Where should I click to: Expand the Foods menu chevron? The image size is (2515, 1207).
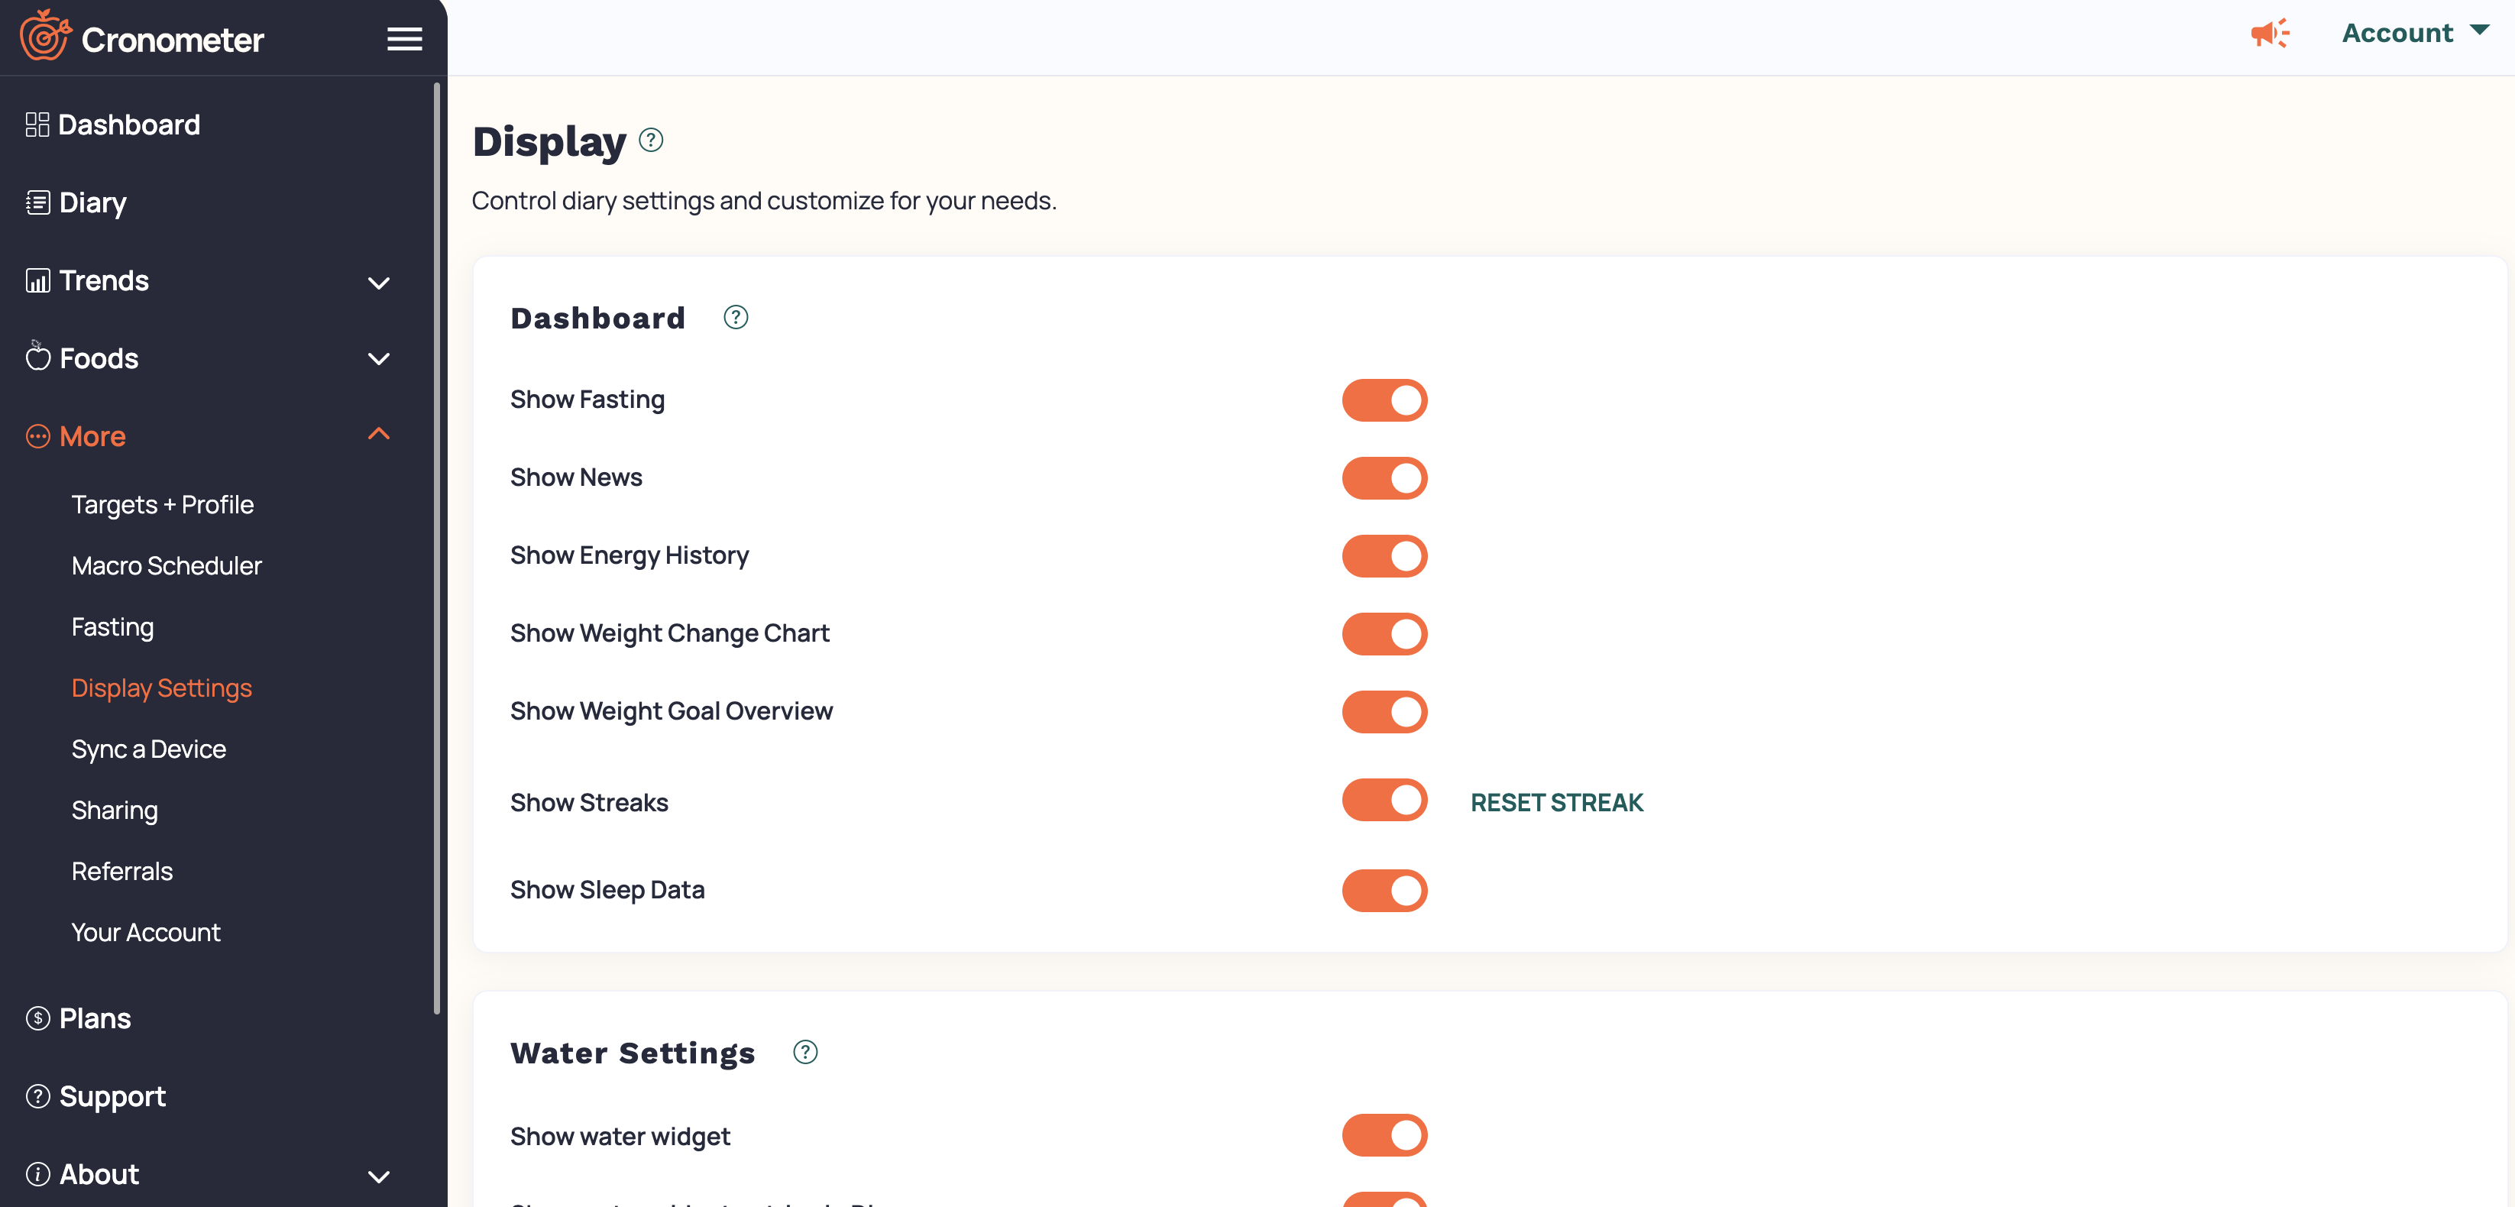379,359
